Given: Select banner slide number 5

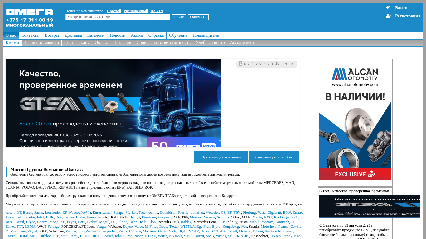Looking at the screenshot, I should click(x=256, y=63).
